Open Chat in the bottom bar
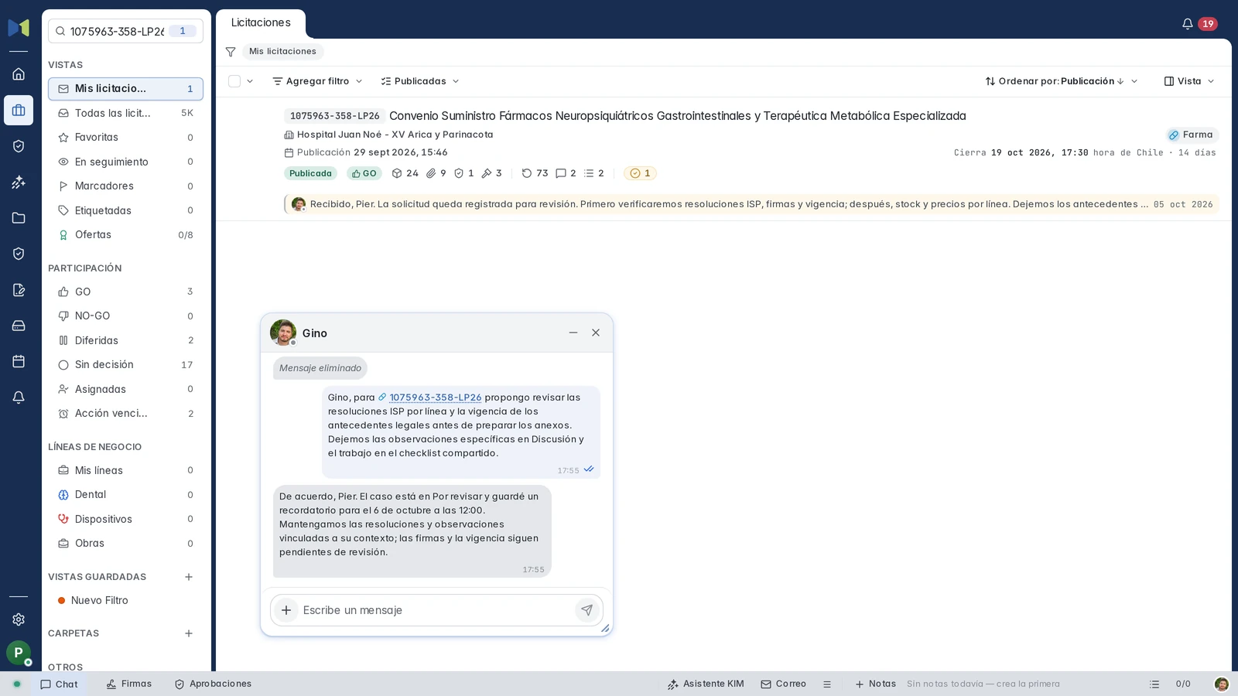The image size is (1238, 696). coord(59,684)
